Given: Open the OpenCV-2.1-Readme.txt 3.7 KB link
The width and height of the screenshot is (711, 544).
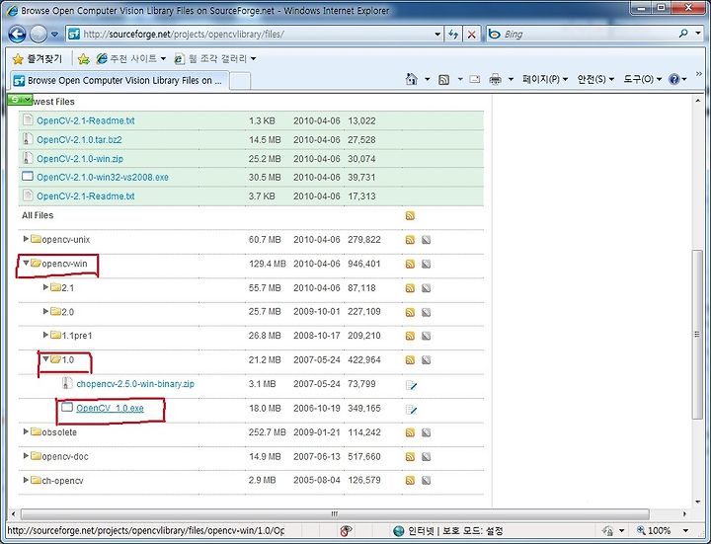Looking at the screenshot, I should pyautogui.click(x=86, y=196).
